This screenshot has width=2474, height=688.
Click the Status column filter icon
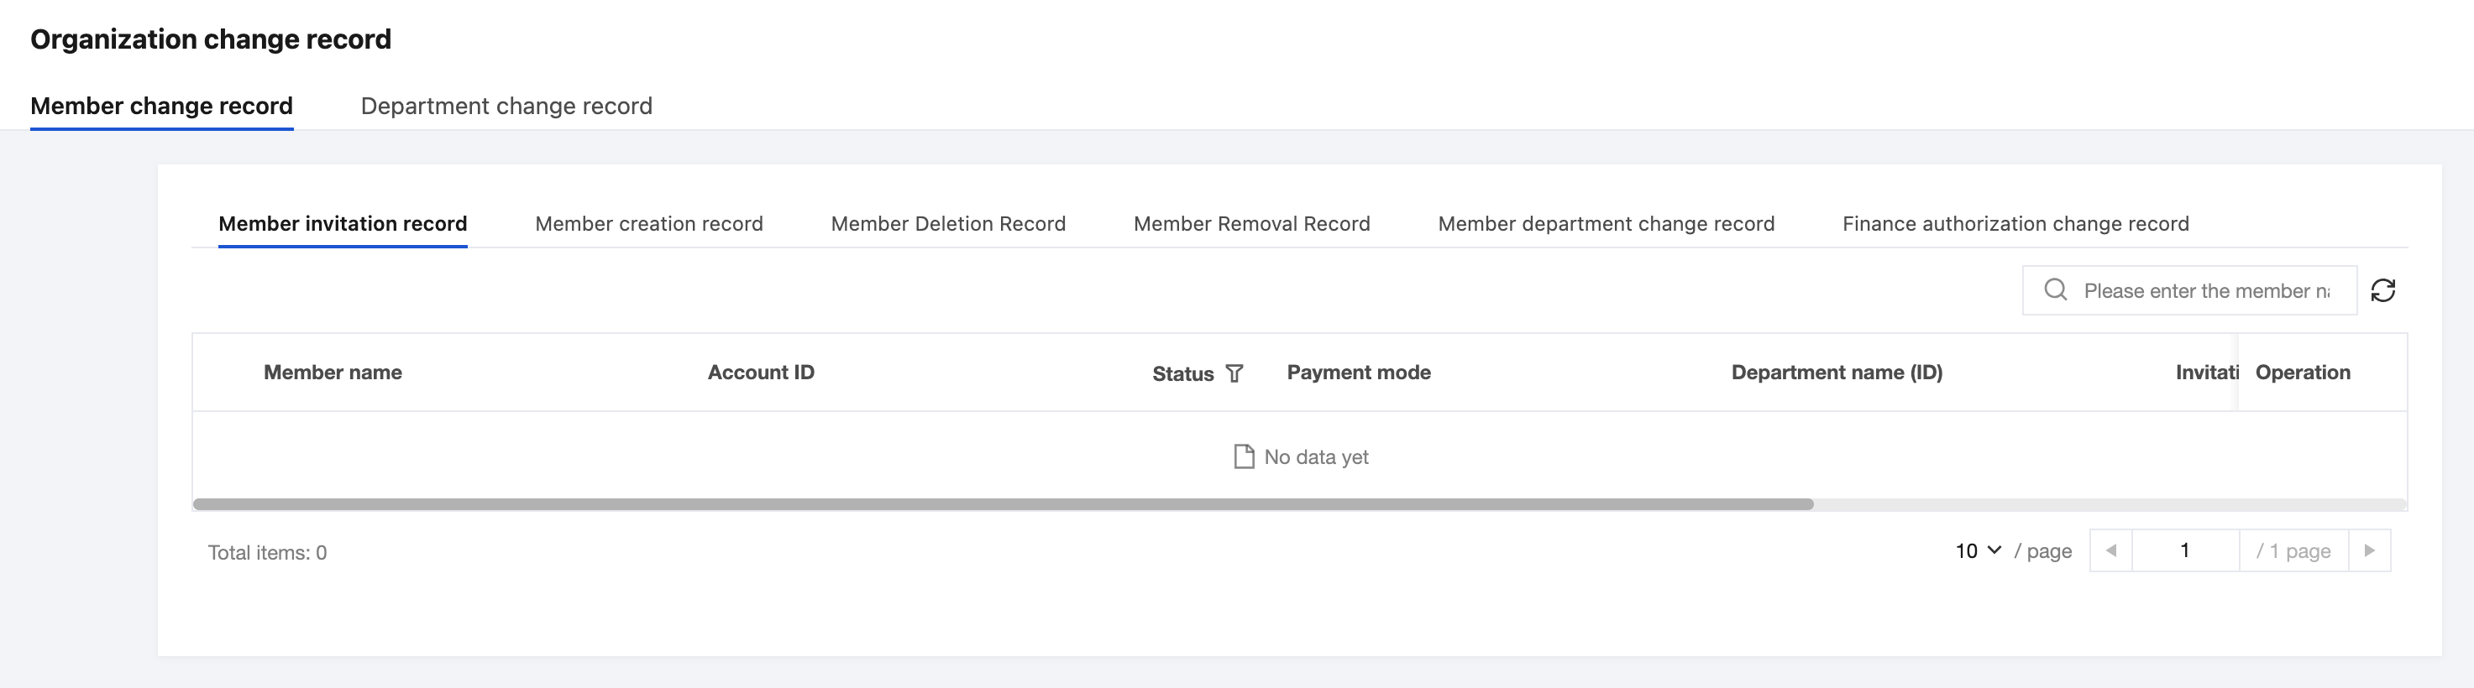(1235, 373)
